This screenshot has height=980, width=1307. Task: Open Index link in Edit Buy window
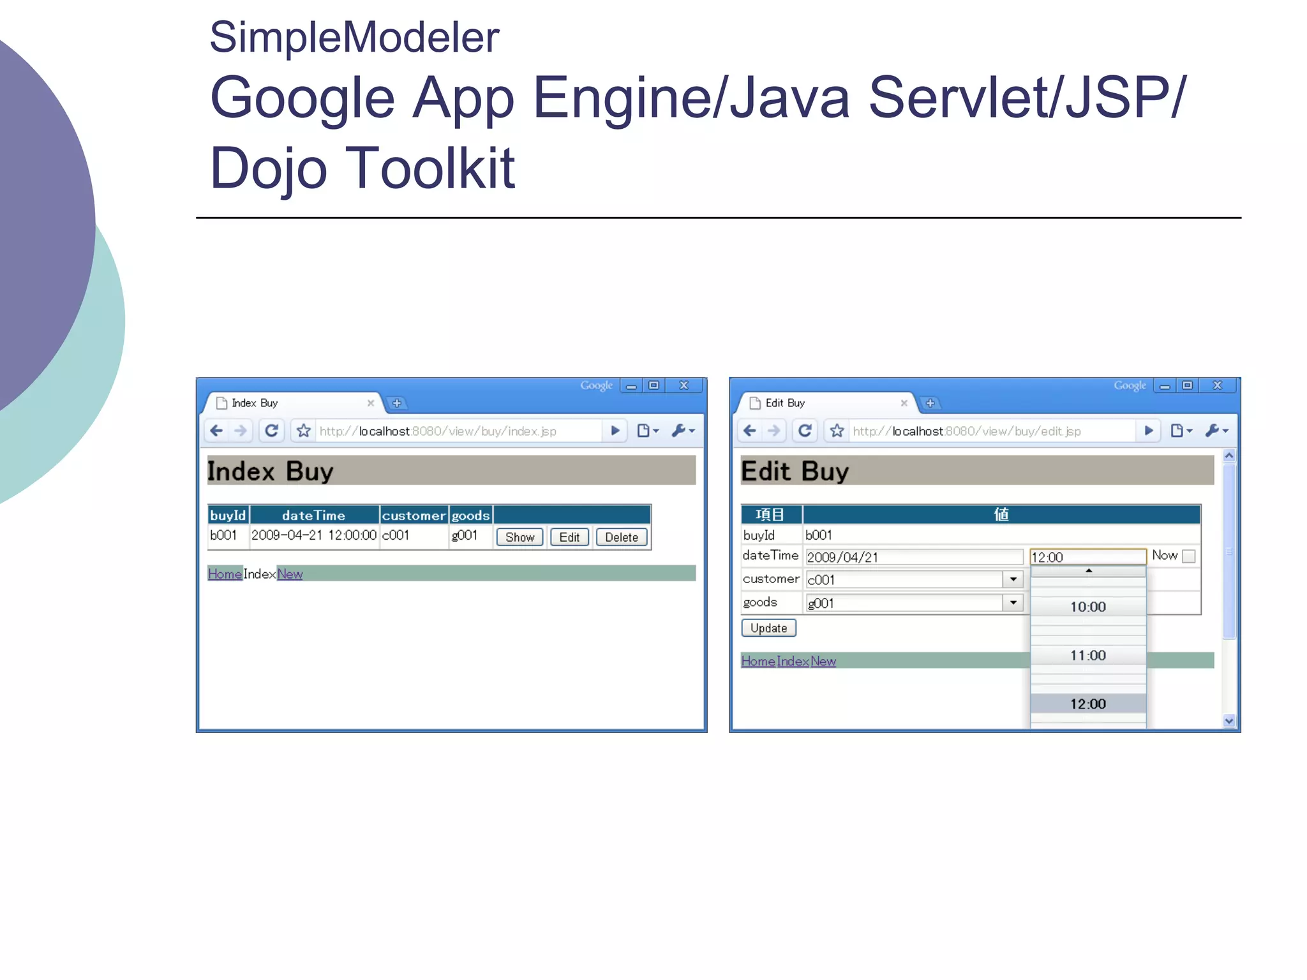pos(793,661)
